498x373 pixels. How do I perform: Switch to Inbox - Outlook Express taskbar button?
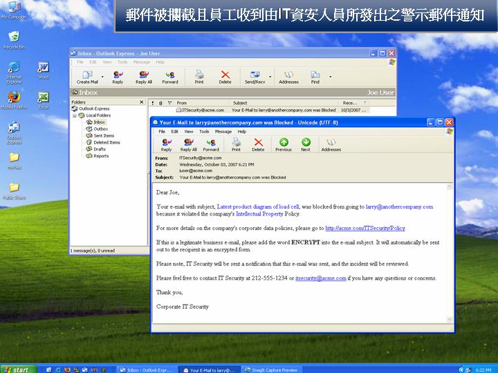click(146, 370)
